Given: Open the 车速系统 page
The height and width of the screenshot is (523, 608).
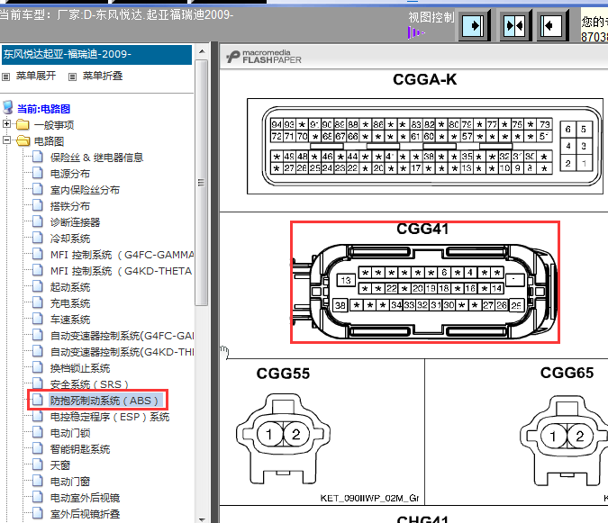Looking at the screenshot, I should click(x=70, y=320).
